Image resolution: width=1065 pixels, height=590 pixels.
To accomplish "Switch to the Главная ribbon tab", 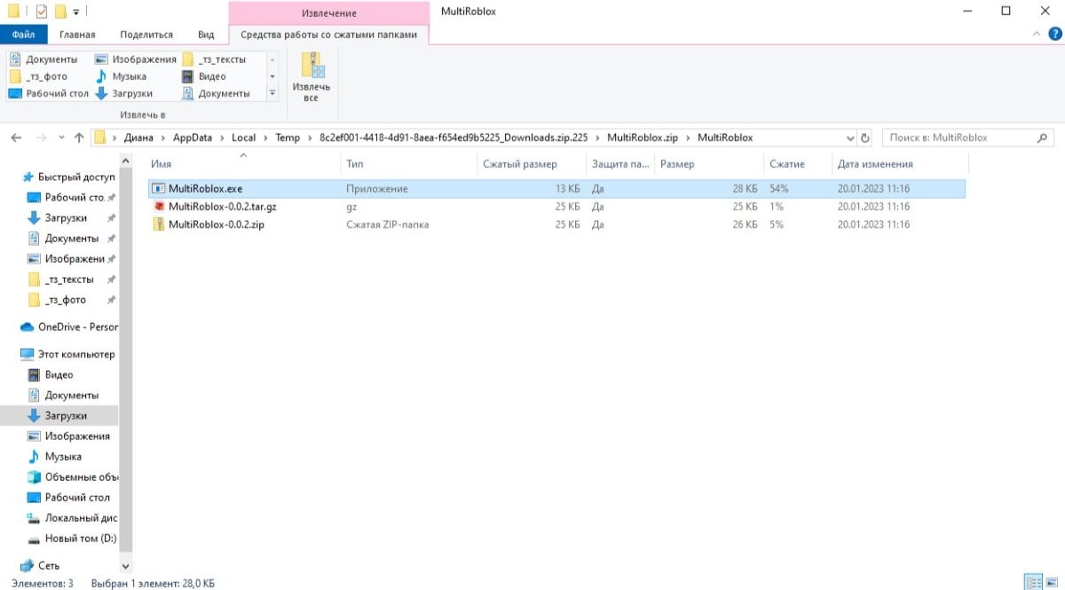I will point(77,35).
